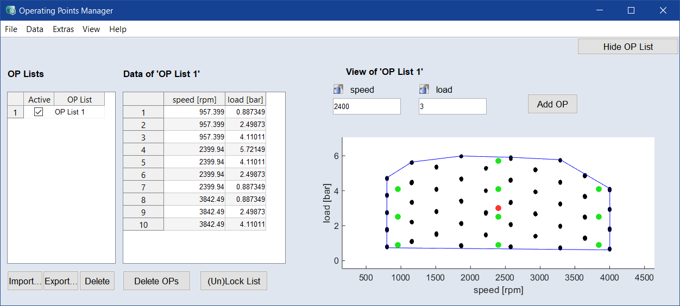Open the View menu

pos(91,29)
